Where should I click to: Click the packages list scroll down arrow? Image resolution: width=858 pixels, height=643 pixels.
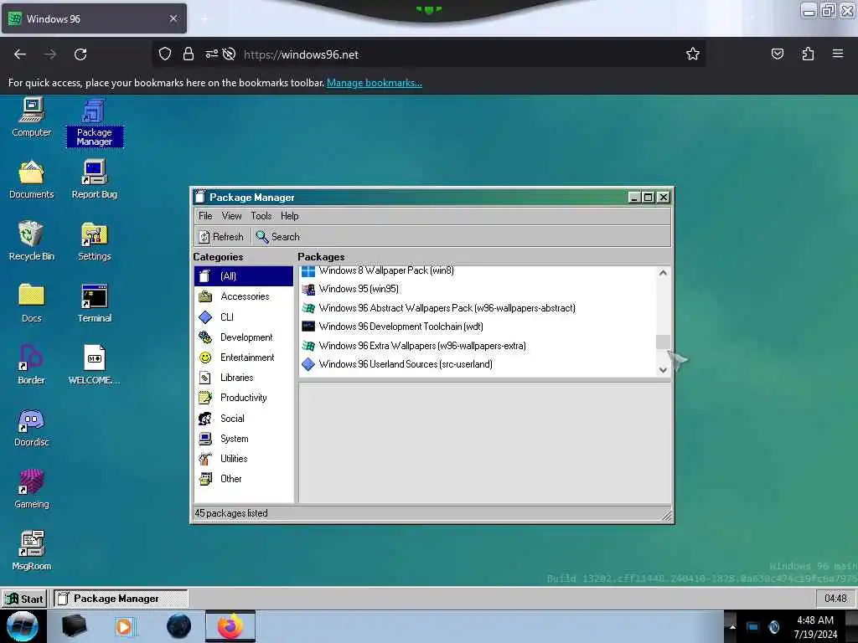664,370
